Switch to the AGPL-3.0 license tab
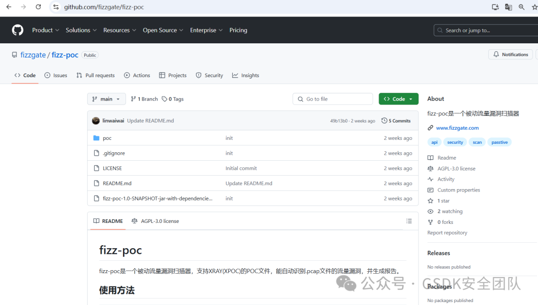The image size is (538, 305). tap(155, 221)
